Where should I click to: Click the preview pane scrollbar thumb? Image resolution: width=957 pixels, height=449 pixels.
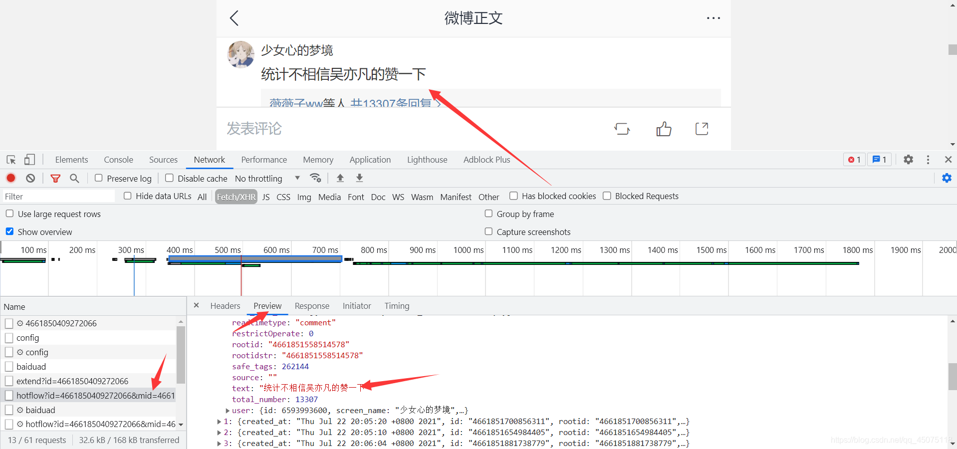tap(953, 377)
